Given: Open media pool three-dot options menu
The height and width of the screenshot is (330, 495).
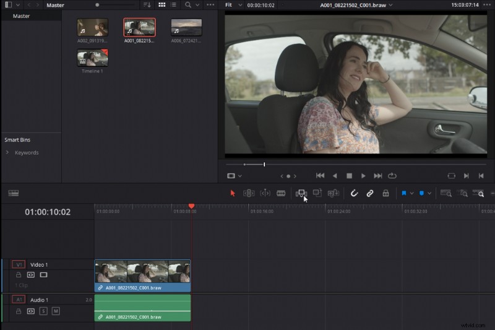Looking at the screenshot, I should 210,5.
